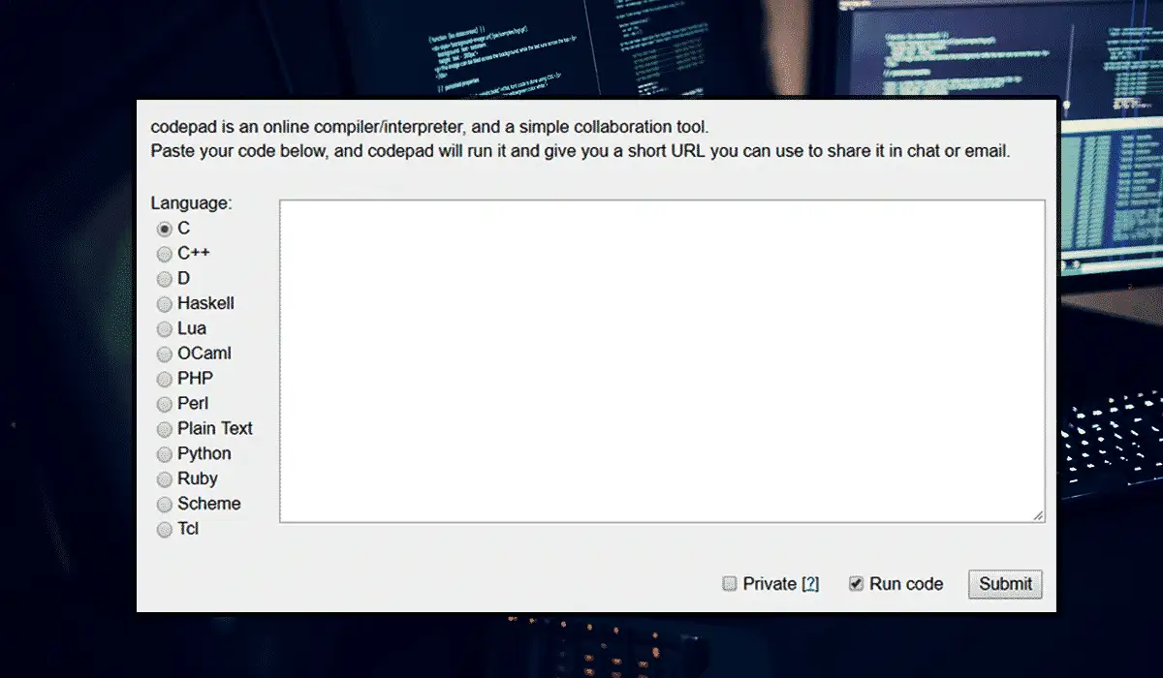The height and width of the screenshot is (678, 1163).
Task: Pick Tcl as the language
Action: [164, 529]
